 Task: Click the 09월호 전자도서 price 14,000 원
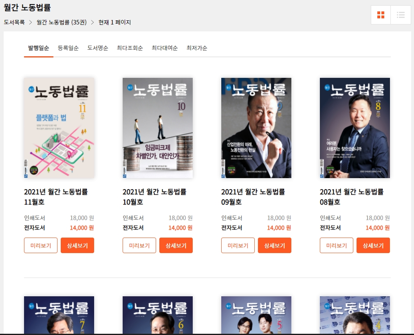(279, 228)
